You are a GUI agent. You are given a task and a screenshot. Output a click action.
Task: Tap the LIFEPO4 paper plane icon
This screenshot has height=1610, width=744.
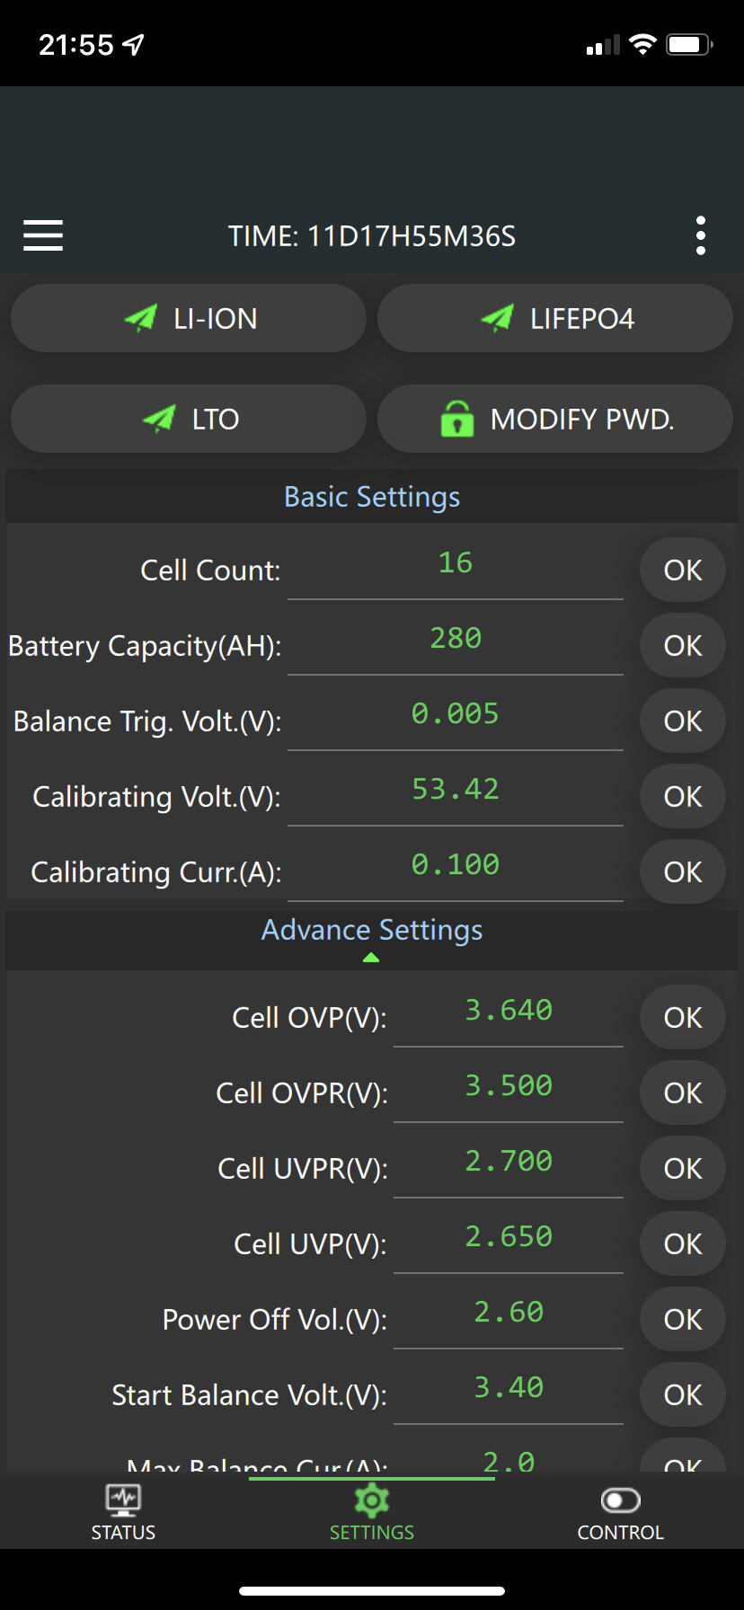tap(497, 318)
